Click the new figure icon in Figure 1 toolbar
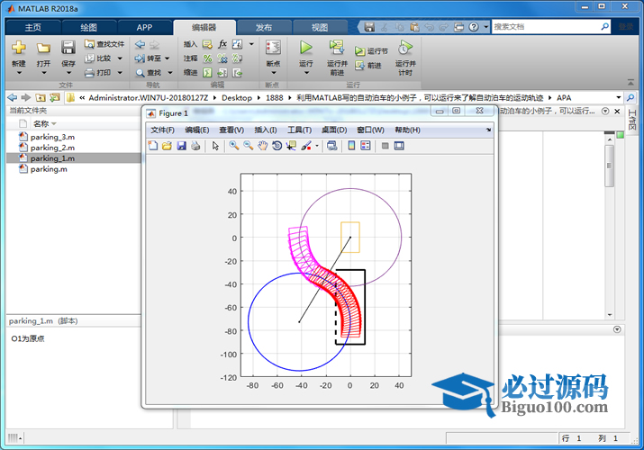Image resolution: width=644 pixels, height=450 pixels. 153,146
